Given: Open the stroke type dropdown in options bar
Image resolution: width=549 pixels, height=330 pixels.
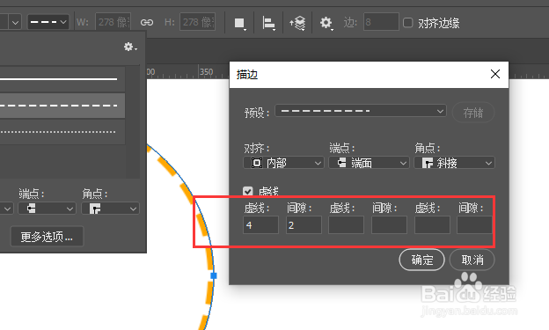Looking at the screenshot, I should pyautogui.click(x=48, y=22).
